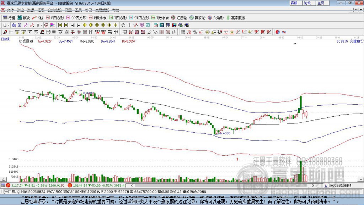Open the 9P四方形 tool

tap(76, 18)
